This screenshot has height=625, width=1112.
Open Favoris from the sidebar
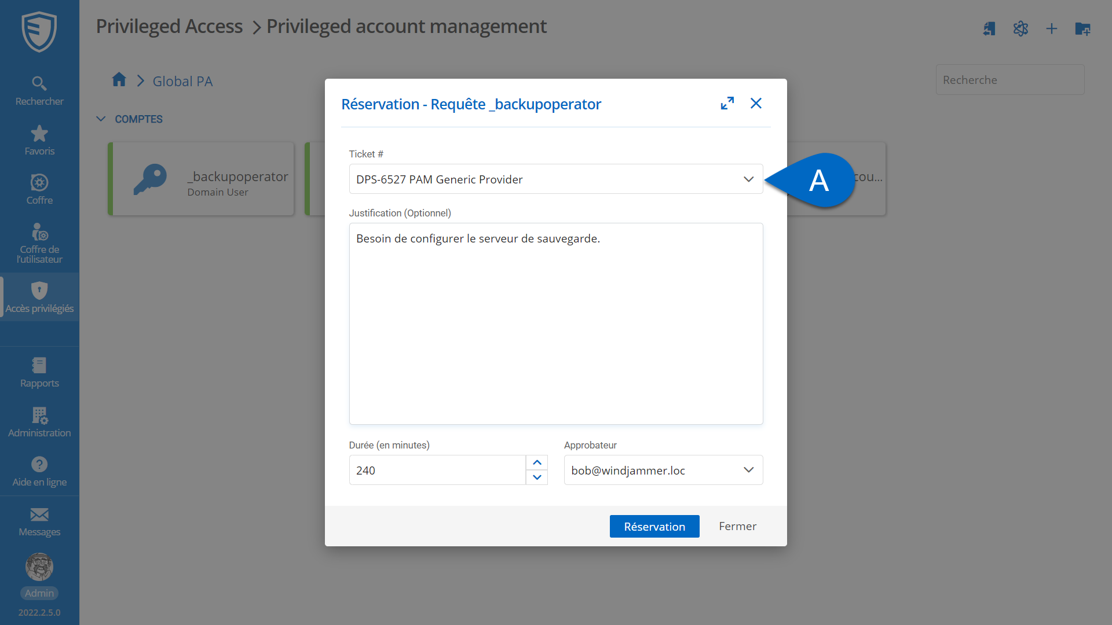click(x=39, y=139)
